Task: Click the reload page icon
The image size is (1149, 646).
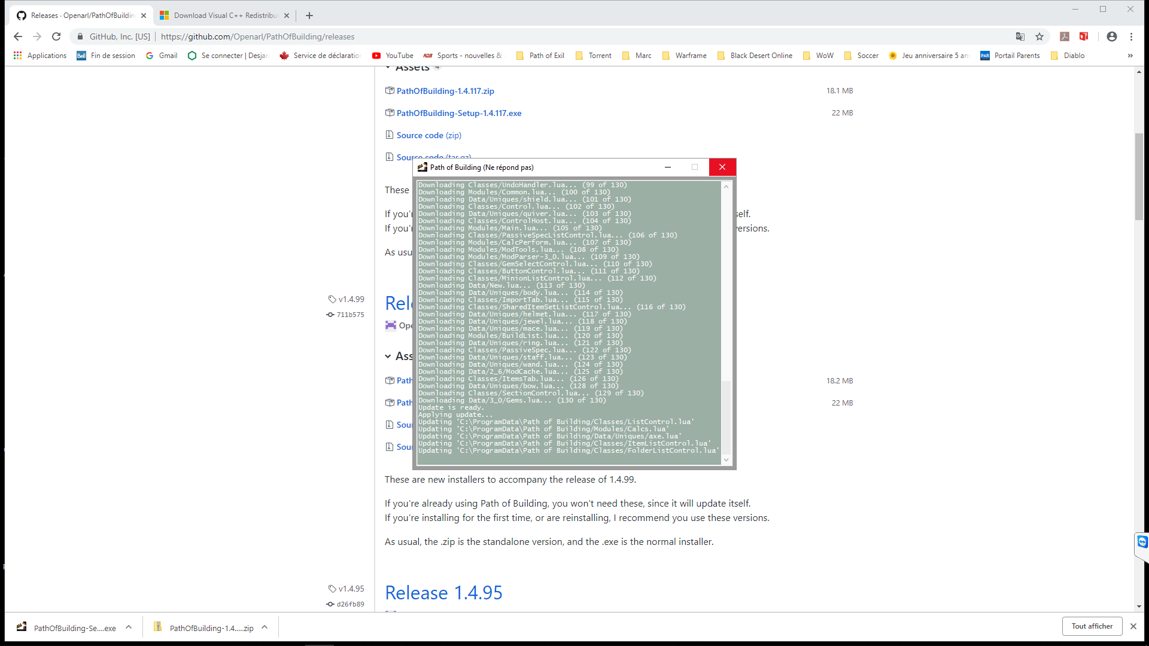Action: [56, 36]
